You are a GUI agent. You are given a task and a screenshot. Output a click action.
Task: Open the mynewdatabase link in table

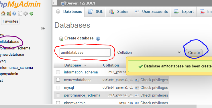(78, 80)
